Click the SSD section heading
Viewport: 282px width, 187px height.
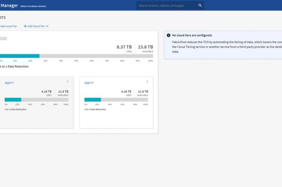pos(3,38)
